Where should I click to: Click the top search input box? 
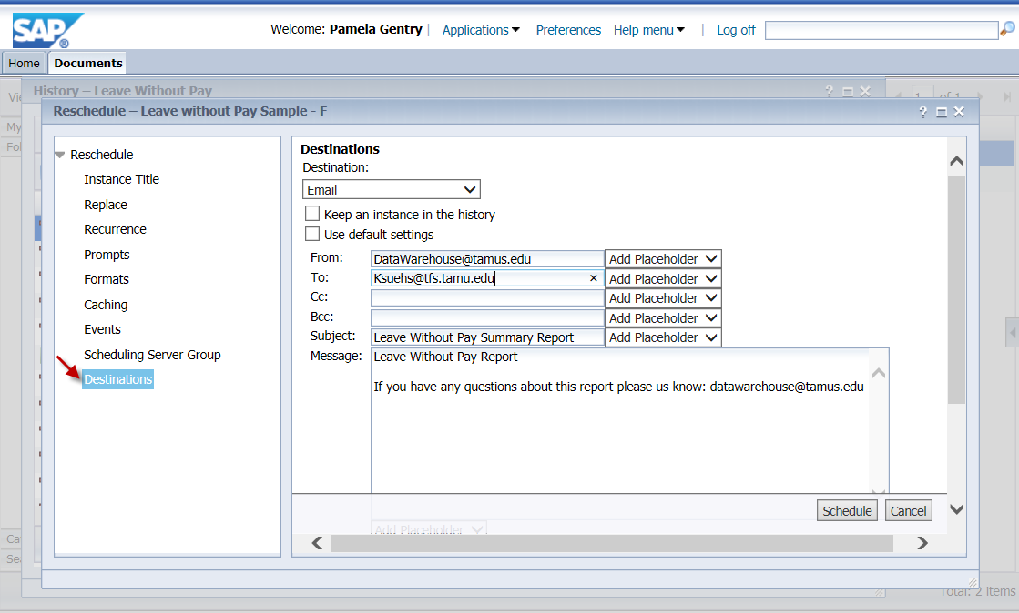(881, 30)
